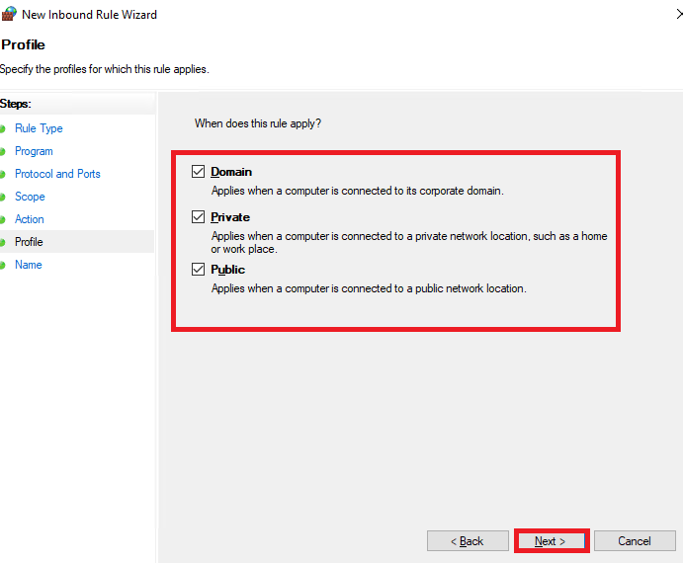Cancel the inbound rule wizard
Image resolution: width=683 pixels, height=563 pixels.
pos(635,541)
